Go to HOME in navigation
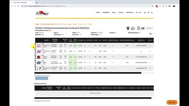 coord(98,12)
